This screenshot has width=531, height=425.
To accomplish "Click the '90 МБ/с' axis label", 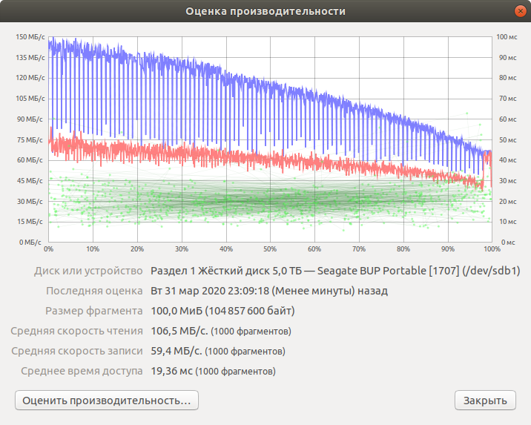I will (x=30, y=119).
